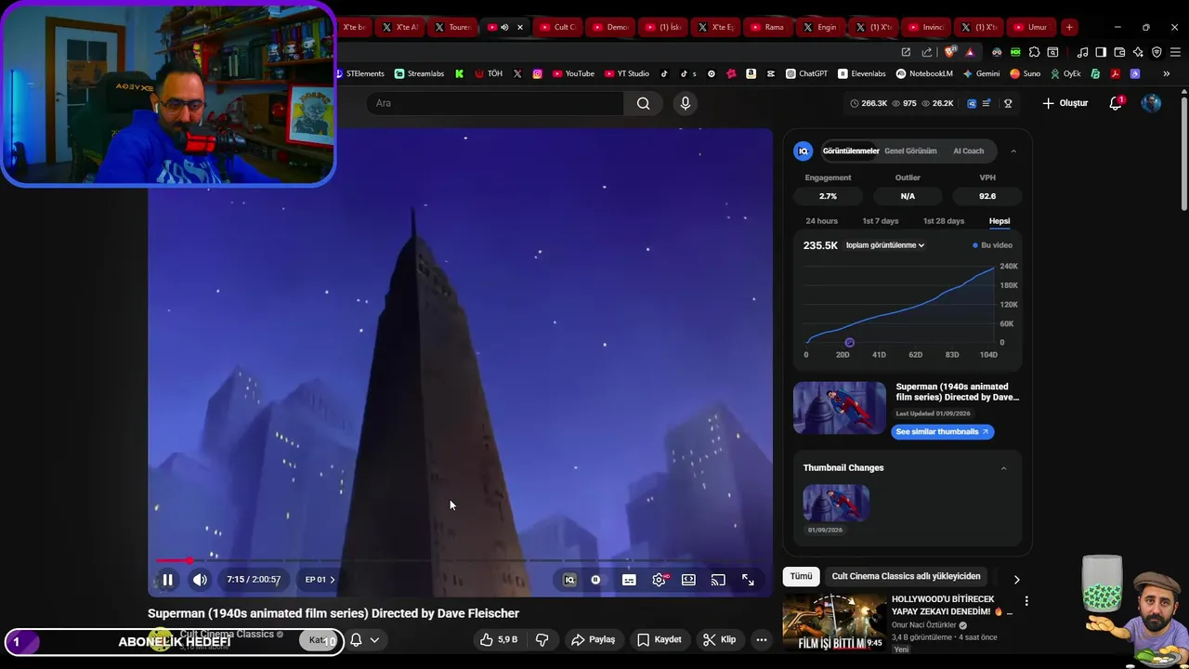Select 1st 7 days range
This screenshot has height=669, width=1189.
[880, 221]
